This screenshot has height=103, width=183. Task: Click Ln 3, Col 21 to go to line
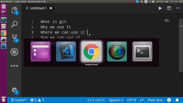tap(96, 100)
